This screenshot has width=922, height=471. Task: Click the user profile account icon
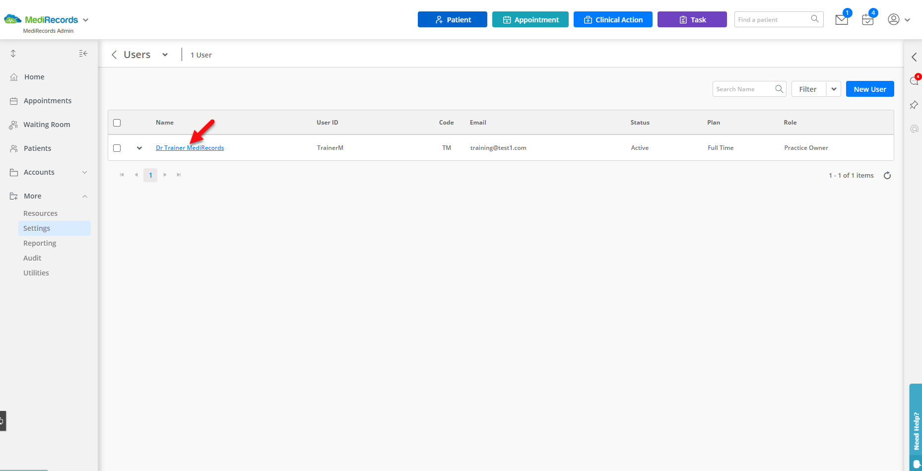pos(894,19)
